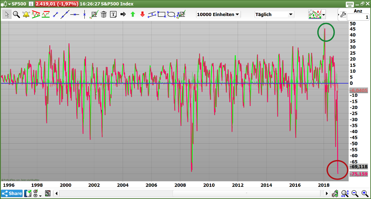Open the wrench settings button
Screen dimensions: 371x199
[343, 14]
